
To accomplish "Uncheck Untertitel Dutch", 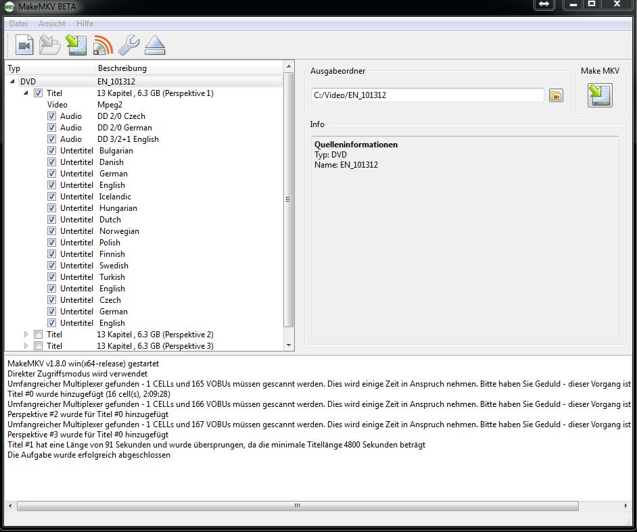I will (51, 220).
